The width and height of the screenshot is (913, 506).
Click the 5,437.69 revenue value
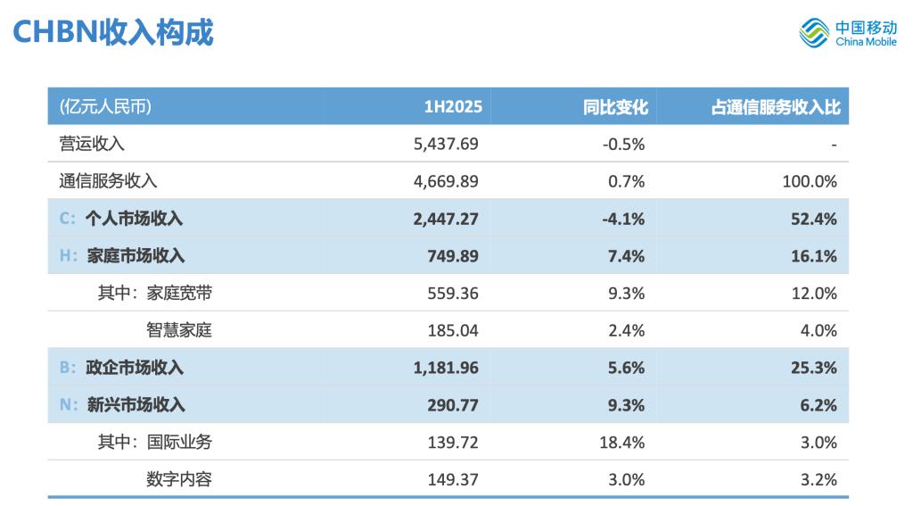(x=446, y=144)
